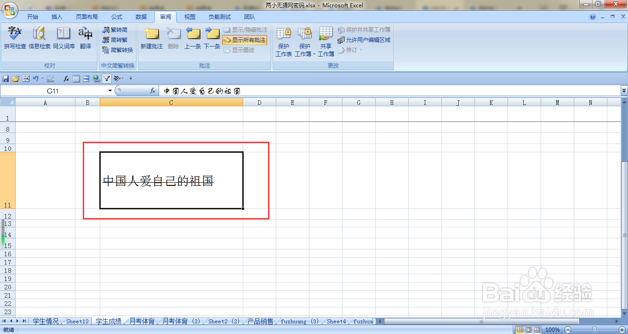Click the 下一条 next comment button

pos(211,40)
